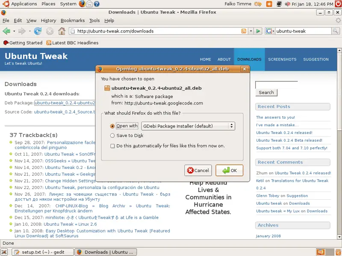Click the green Go arrow button

258,31
